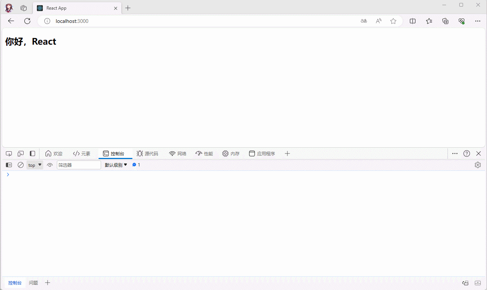Show console sidebar panel icon
487x290 pixels.
click(9, 165)
